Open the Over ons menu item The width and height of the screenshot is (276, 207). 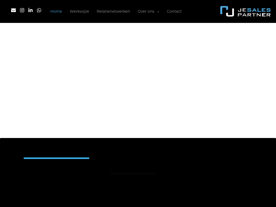coord(146,11)
